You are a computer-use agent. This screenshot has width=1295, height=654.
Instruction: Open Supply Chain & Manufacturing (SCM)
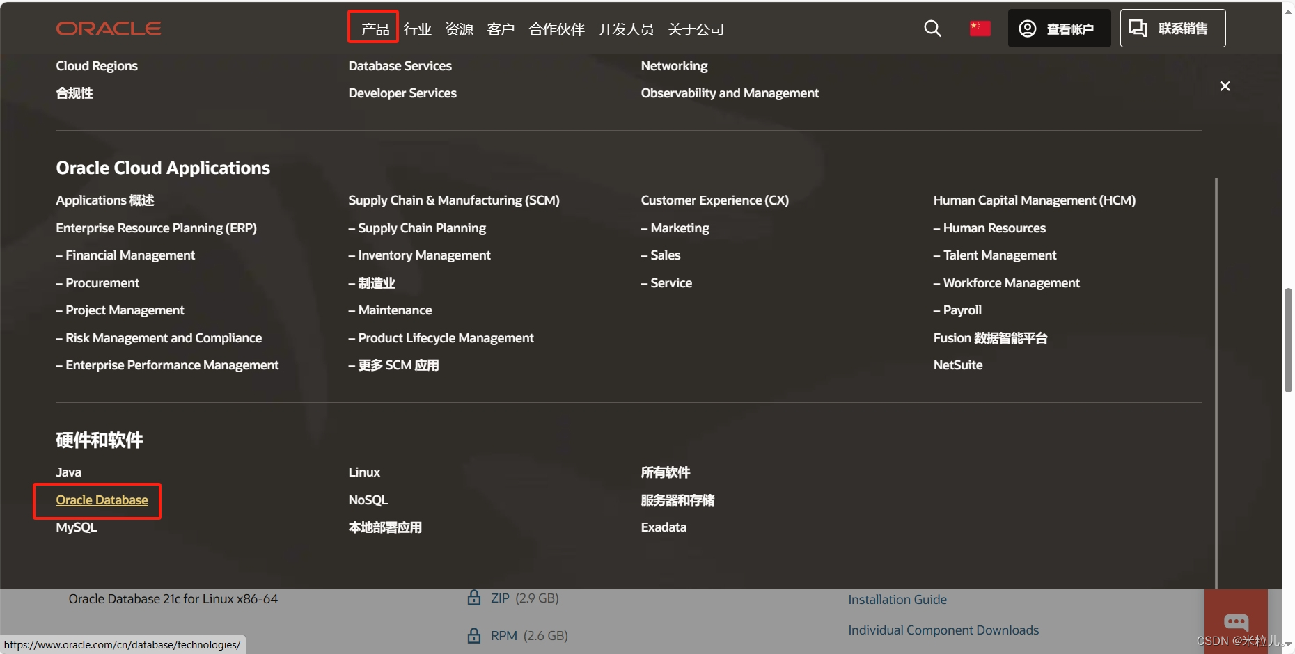454,200
